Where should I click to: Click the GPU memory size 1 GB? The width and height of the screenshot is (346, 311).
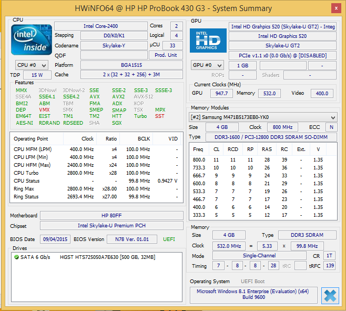coord(242,66)
